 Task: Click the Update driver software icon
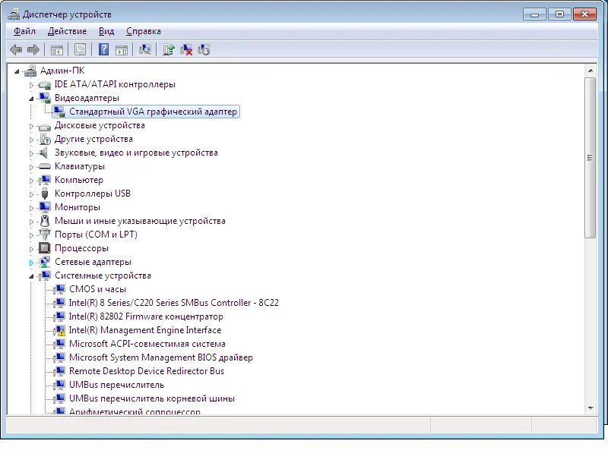point(169,49)
